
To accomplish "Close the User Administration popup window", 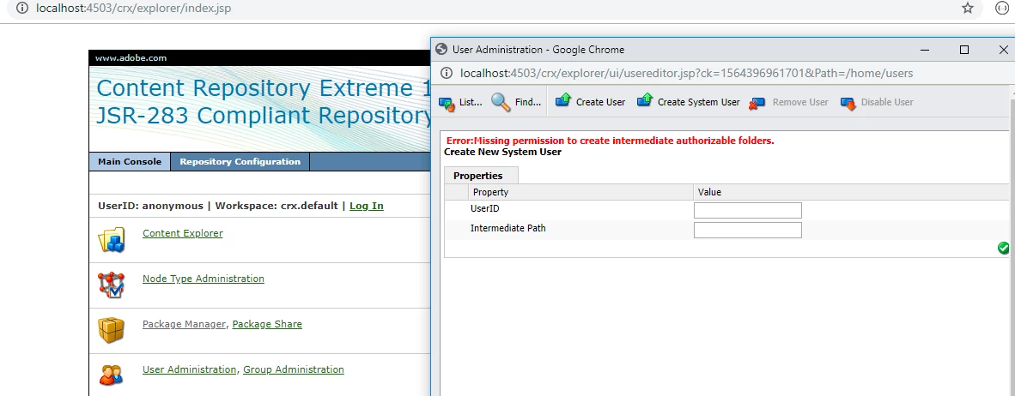I will tap(1003, 50).
